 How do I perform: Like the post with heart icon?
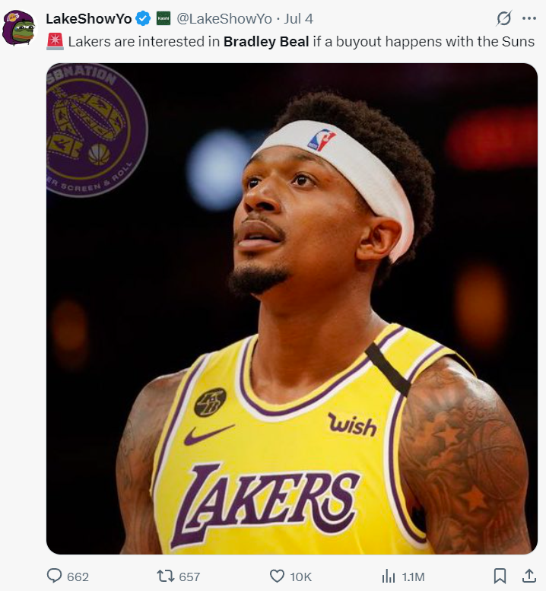coord(277,576)
